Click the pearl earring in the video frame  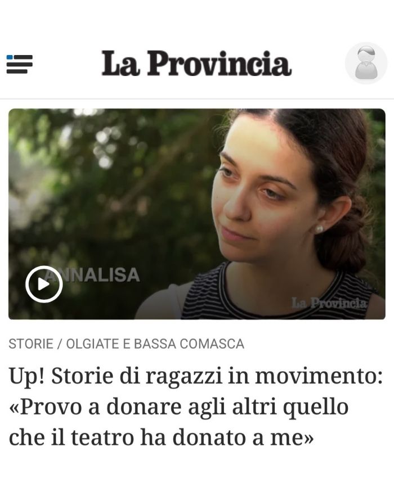(x=319, y=229)
